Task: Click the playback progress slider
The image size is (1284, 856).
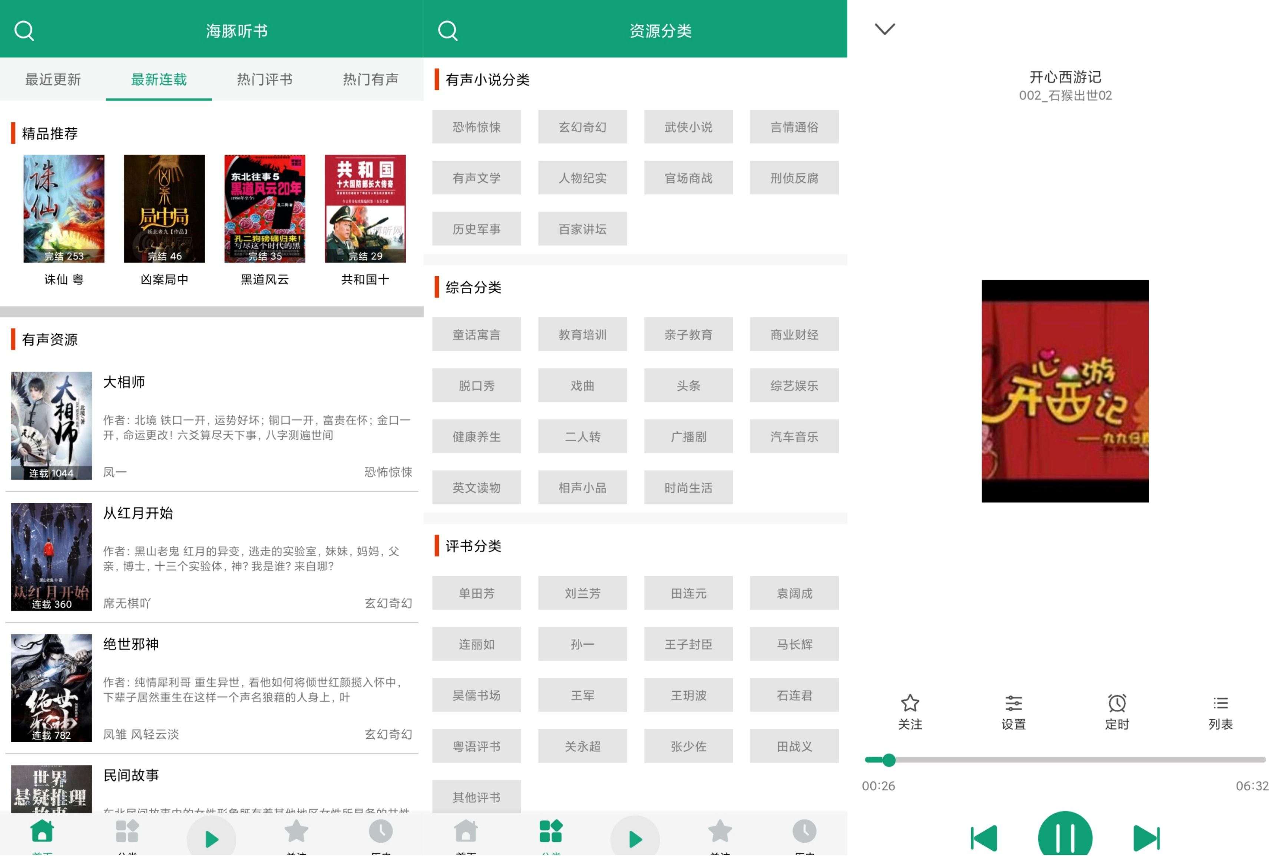Action: (890, 759)
